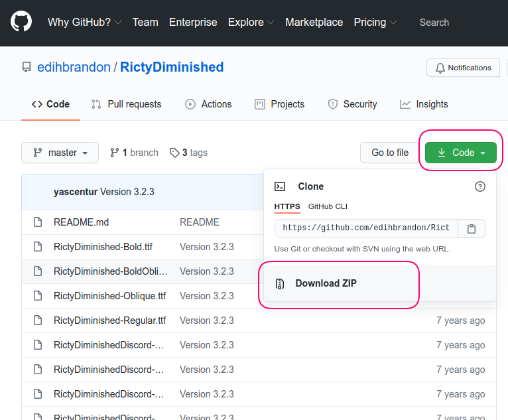The width and height of the screenshot is (508, 420).
Task: Open the RictyDiminished-BoldObli… file
Action: [x=111, y=271]
